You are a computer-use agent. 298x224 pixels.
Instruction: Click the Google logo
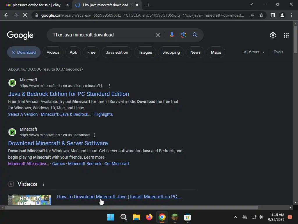pyautogui.click(x=20, y=35)
